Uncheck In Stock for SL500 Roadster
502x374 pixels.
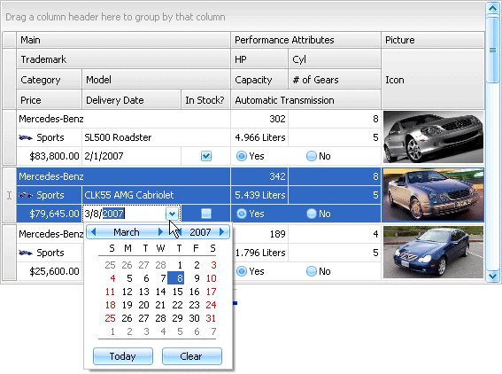(206, 156)
